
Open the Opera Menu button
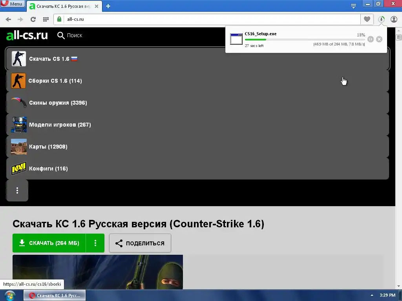point(12,4)
